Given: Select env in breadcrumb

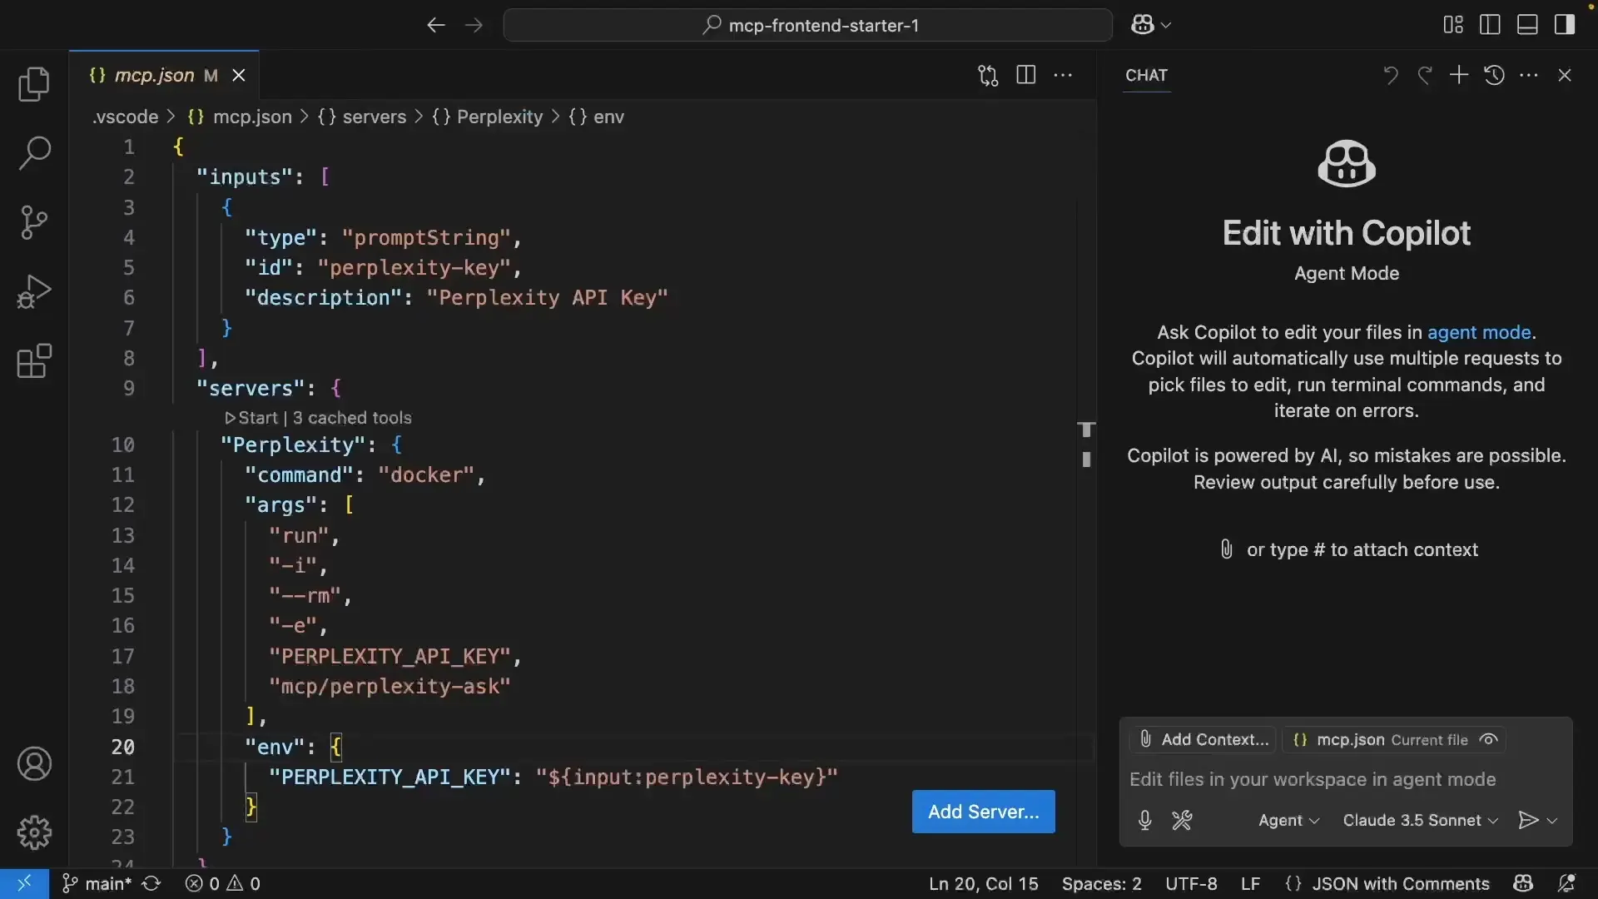Looking at the screenshot, I should [x=597, y=117].
